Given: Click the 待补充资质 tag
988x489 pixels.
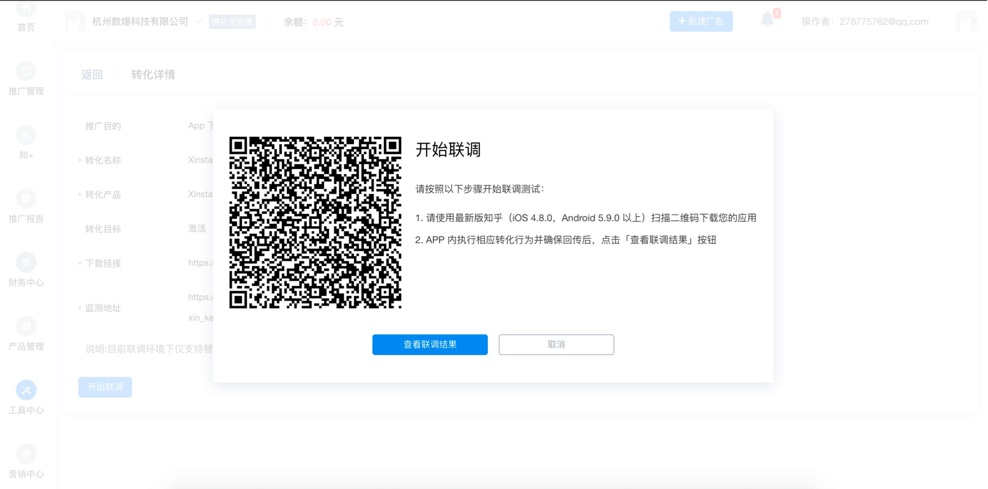Looking at the screenshot, I should point(232,22).
